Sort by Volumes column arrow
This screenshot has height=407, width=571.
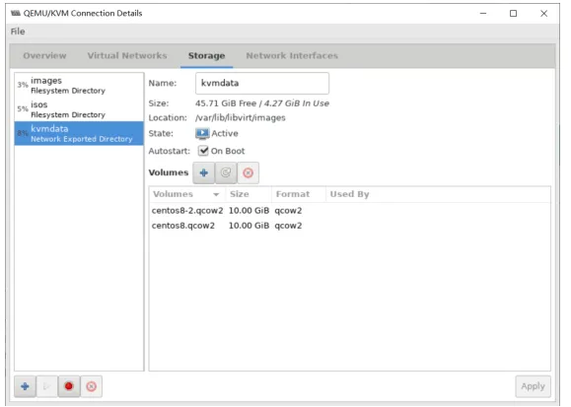pyautogui.click(x=216, y=194)
